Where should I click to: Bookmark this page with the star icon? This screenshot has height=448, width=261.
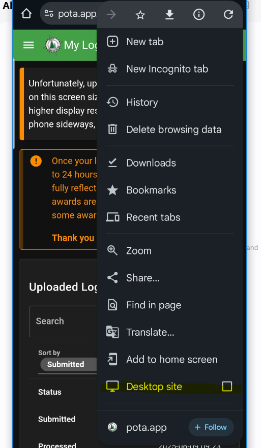point(140,15)
